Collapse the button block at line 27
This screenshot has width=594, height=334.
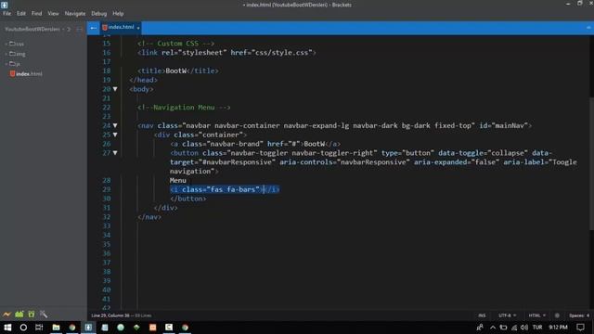[115, 153]
